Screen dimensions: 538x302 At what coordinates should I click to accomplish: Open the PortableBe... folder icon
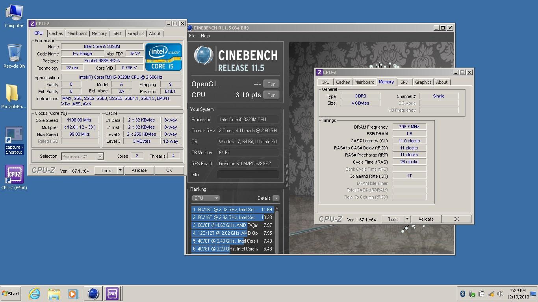[13, 96]
